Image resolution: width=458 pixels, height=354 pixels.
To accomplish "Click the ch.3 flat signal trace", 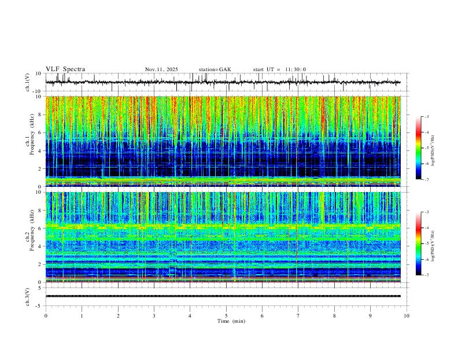I will 223,296.
